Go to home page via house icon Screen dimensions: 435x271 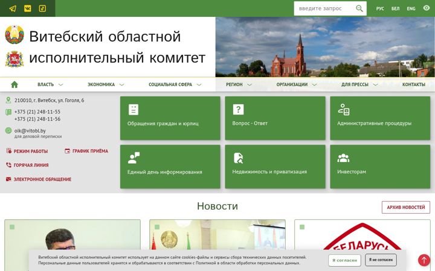14,85
